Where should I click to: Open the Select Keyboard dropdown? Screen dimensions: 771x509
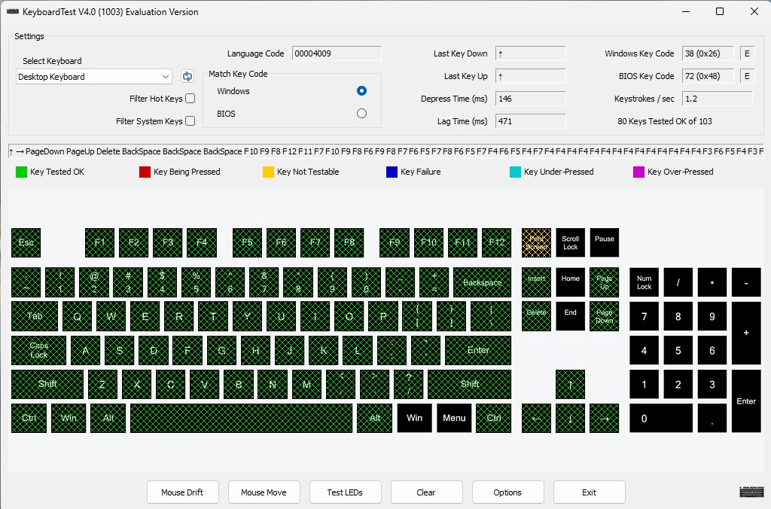(x=95, y=76)
